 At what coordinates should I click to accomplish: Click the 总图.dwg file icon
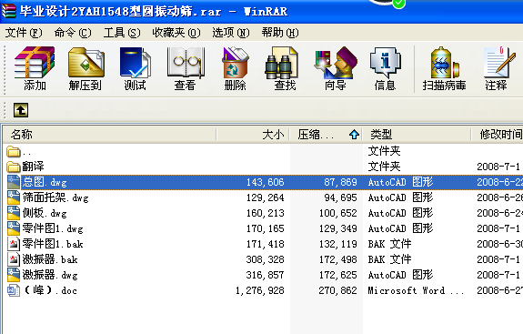tap(14, 182)
